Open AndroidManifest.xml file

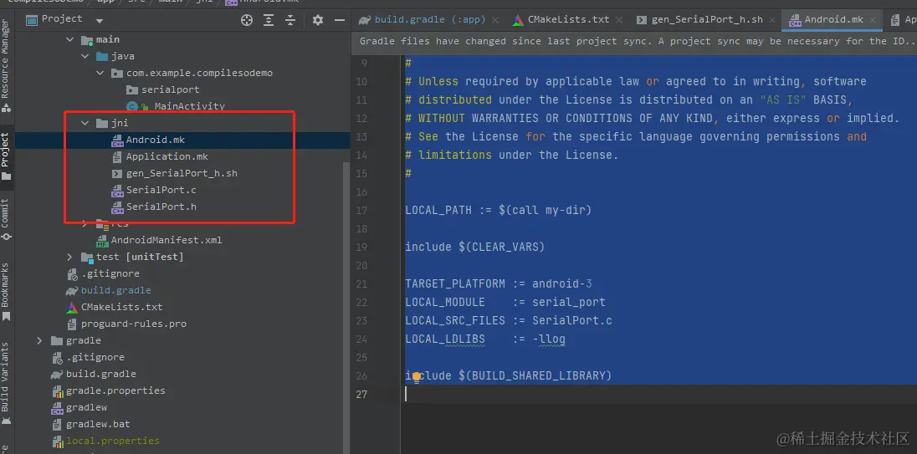click(166, 240)
